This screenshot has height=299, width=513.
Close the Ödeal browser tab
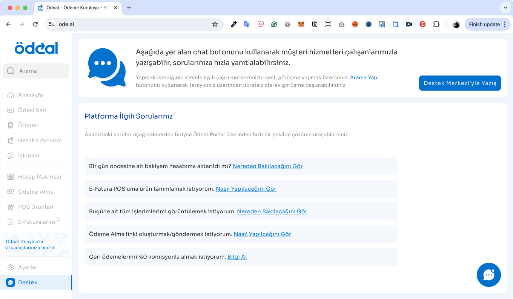[116, 8]
